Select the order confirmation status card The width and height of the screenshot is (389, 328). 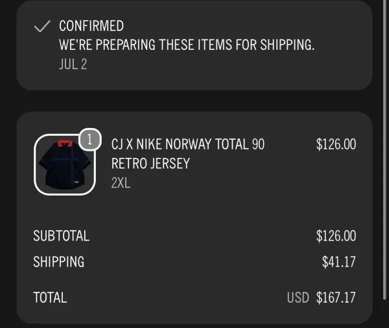194,45
